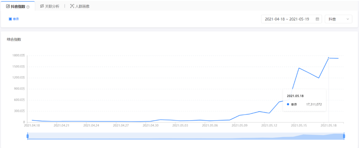
Task: Click the 2021.05.09 x-axis date label
Action: pyautogui.click(x=239, y=125)
